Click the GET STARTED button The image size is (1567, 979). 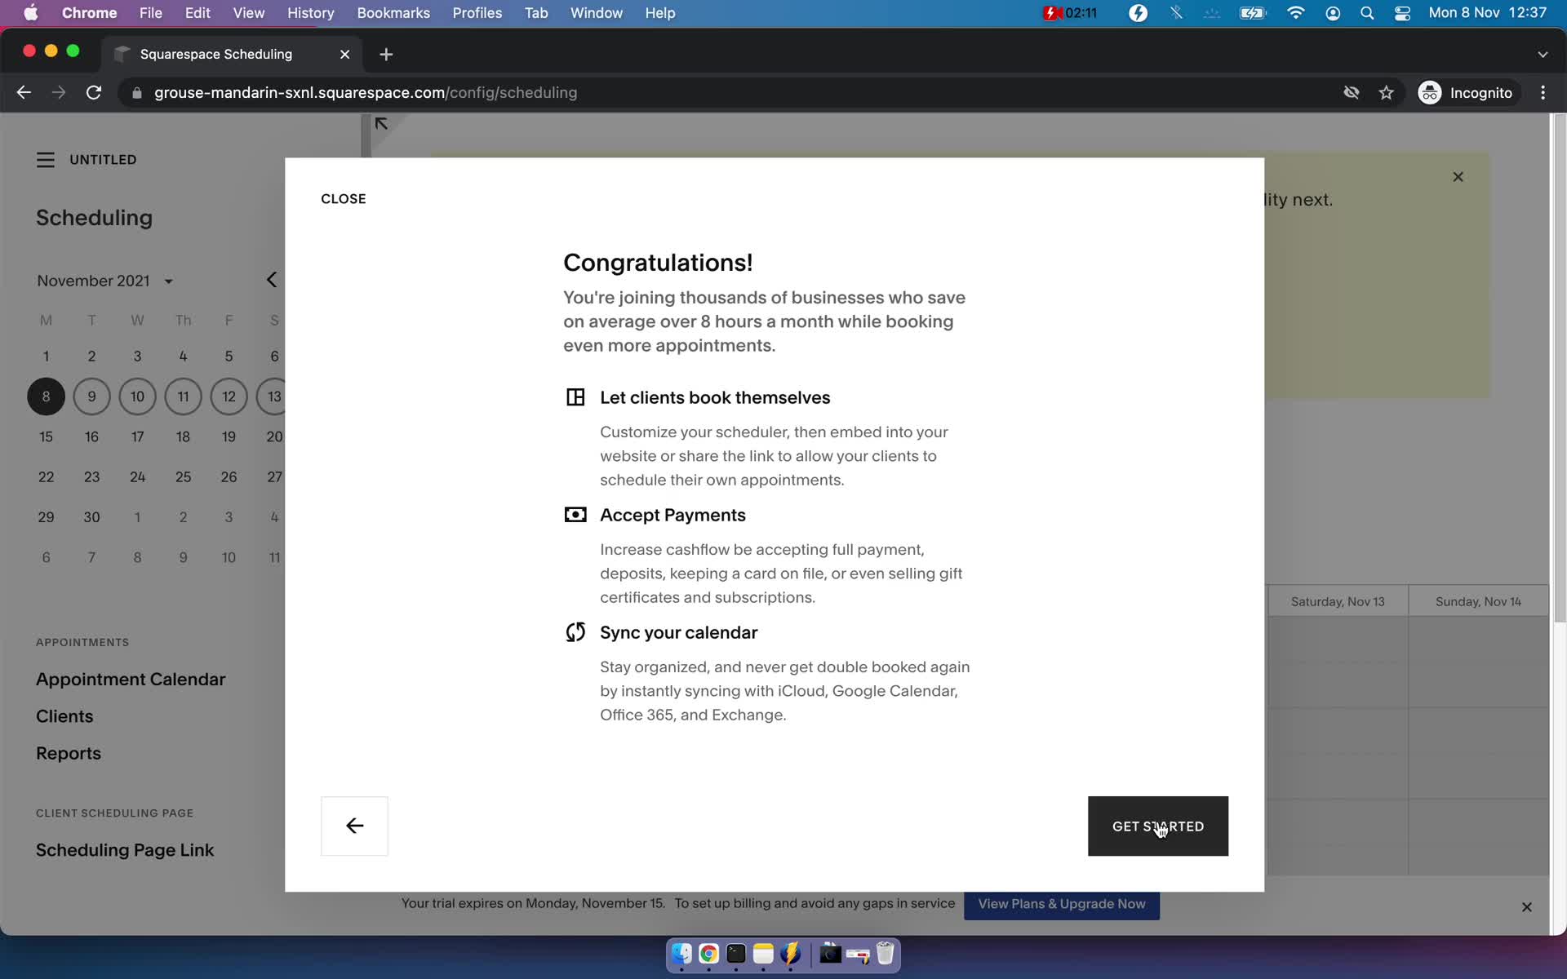point(1157,826)
